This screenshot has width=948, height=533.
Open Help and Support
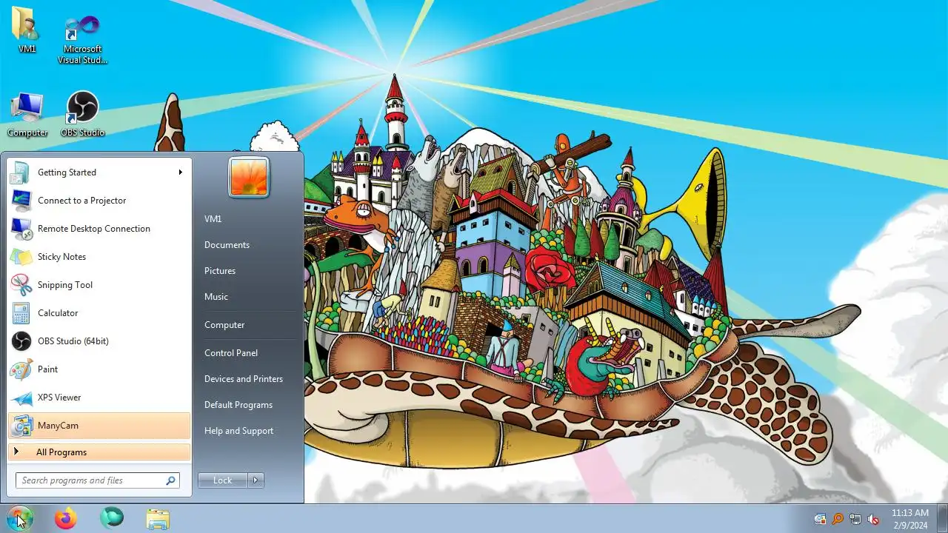click(x=238, y=431)
